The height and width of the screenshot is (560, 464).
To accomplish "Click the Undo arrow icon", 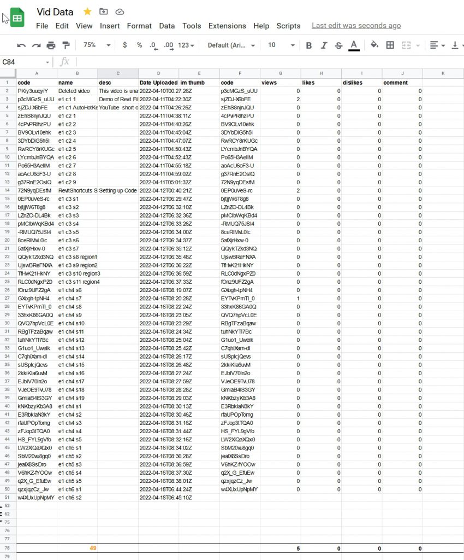I will coord(21,45).
